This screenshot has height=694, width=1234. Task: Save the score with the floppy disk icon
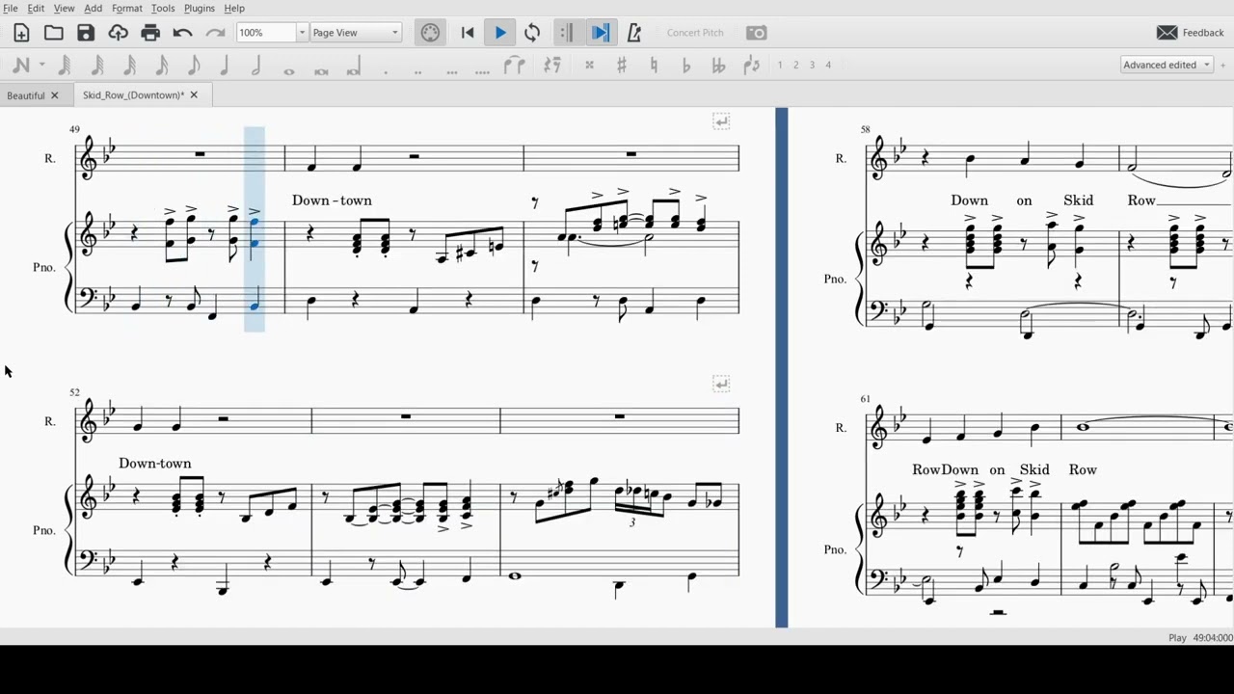[x=86, y=33]
